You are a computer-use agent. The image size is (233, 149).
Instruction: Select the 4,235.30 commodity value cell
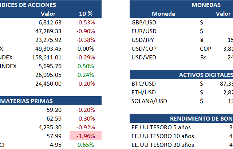point(49,128)
